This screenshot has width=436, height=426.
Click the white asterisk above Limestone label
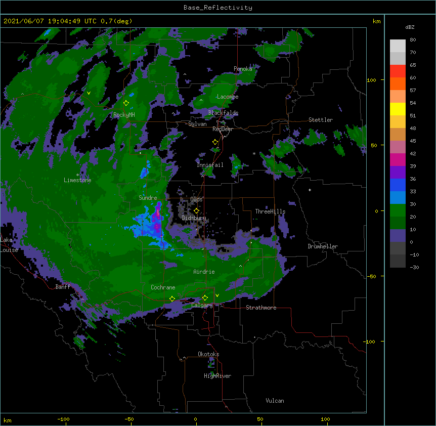pyautogui.click(x=77, y=175)
